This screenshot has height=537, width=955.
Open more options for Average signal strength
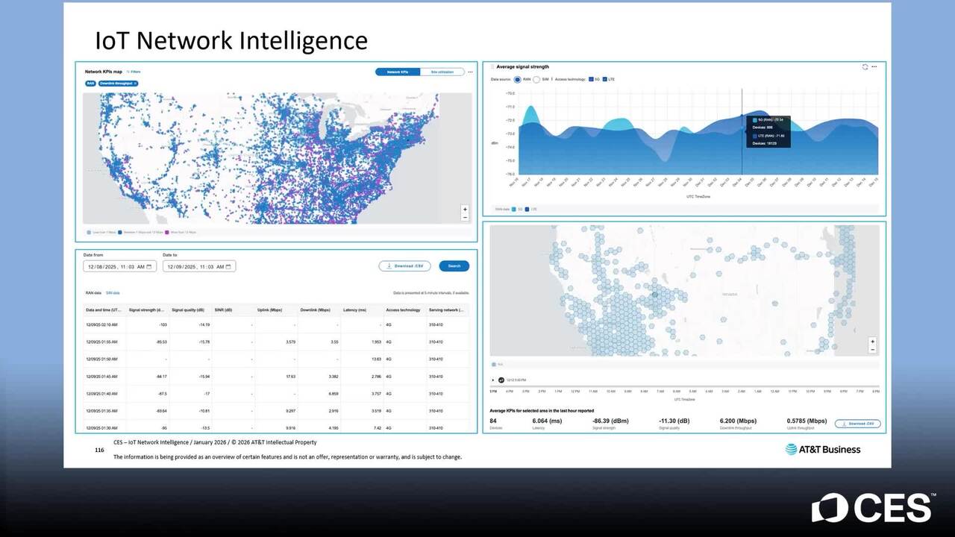click(874, 66)
